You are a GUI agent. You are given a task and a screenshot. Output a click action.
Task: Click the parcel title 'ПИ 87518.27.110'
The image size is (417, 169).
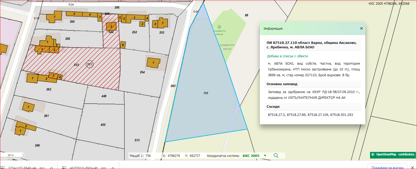coord(282,43)
